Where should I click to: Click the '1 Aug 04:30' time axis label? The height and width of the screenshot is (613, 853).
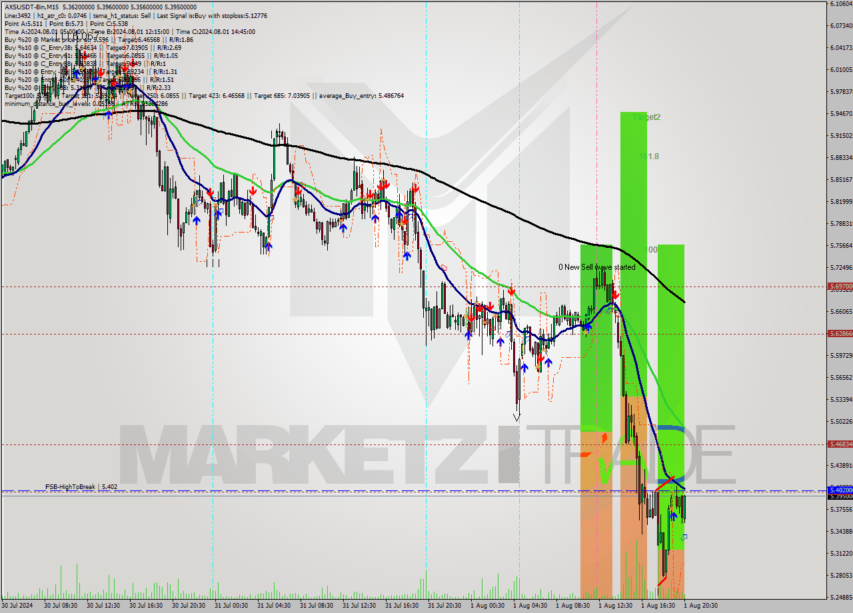[x=530, y=606]
